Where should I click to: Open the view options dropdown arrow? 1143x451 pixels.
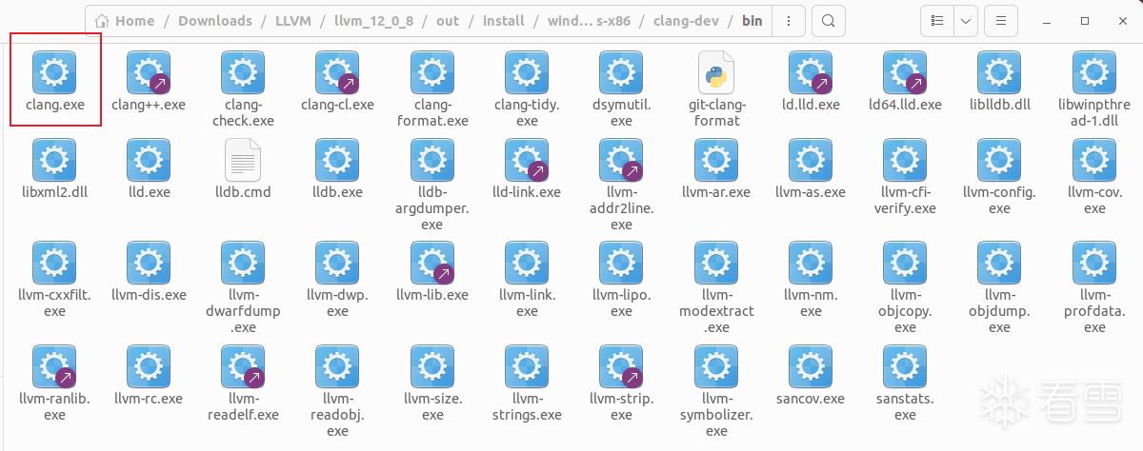967,20
